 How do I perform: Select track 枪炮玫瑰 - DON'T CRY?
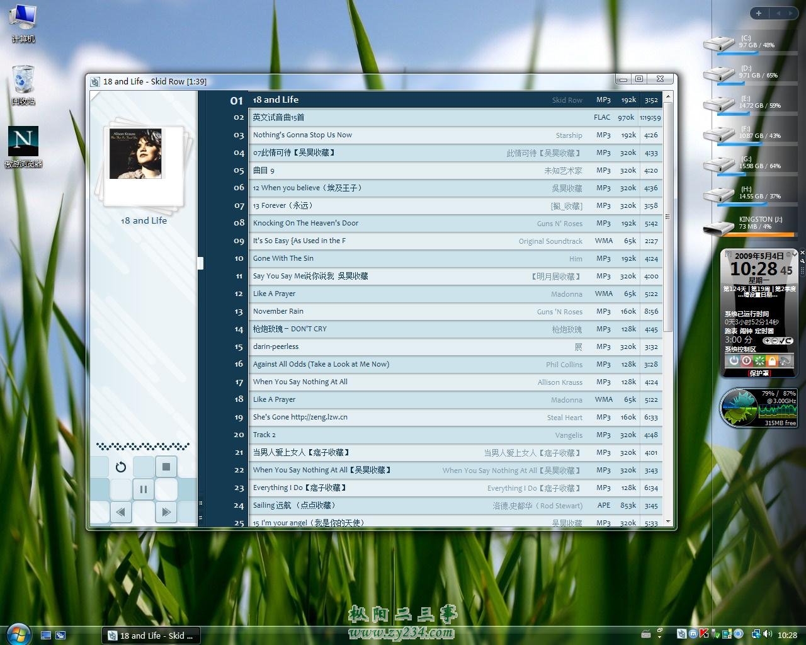pyautogui.click(x=455, y=329)
